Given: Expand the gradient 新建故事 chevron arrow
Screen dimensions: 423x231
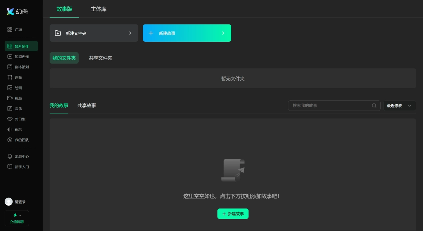Looking at the screenshot, I should 223,33.
